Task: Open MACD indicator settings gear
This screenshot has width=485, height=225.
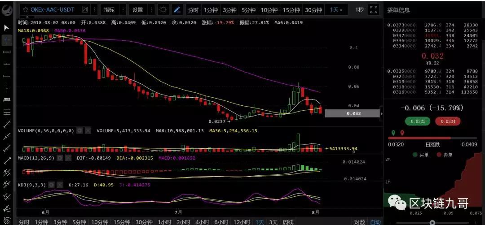Action: click(60, 158)
